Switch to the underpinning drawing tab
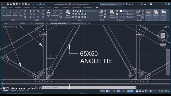 (40, 23)
